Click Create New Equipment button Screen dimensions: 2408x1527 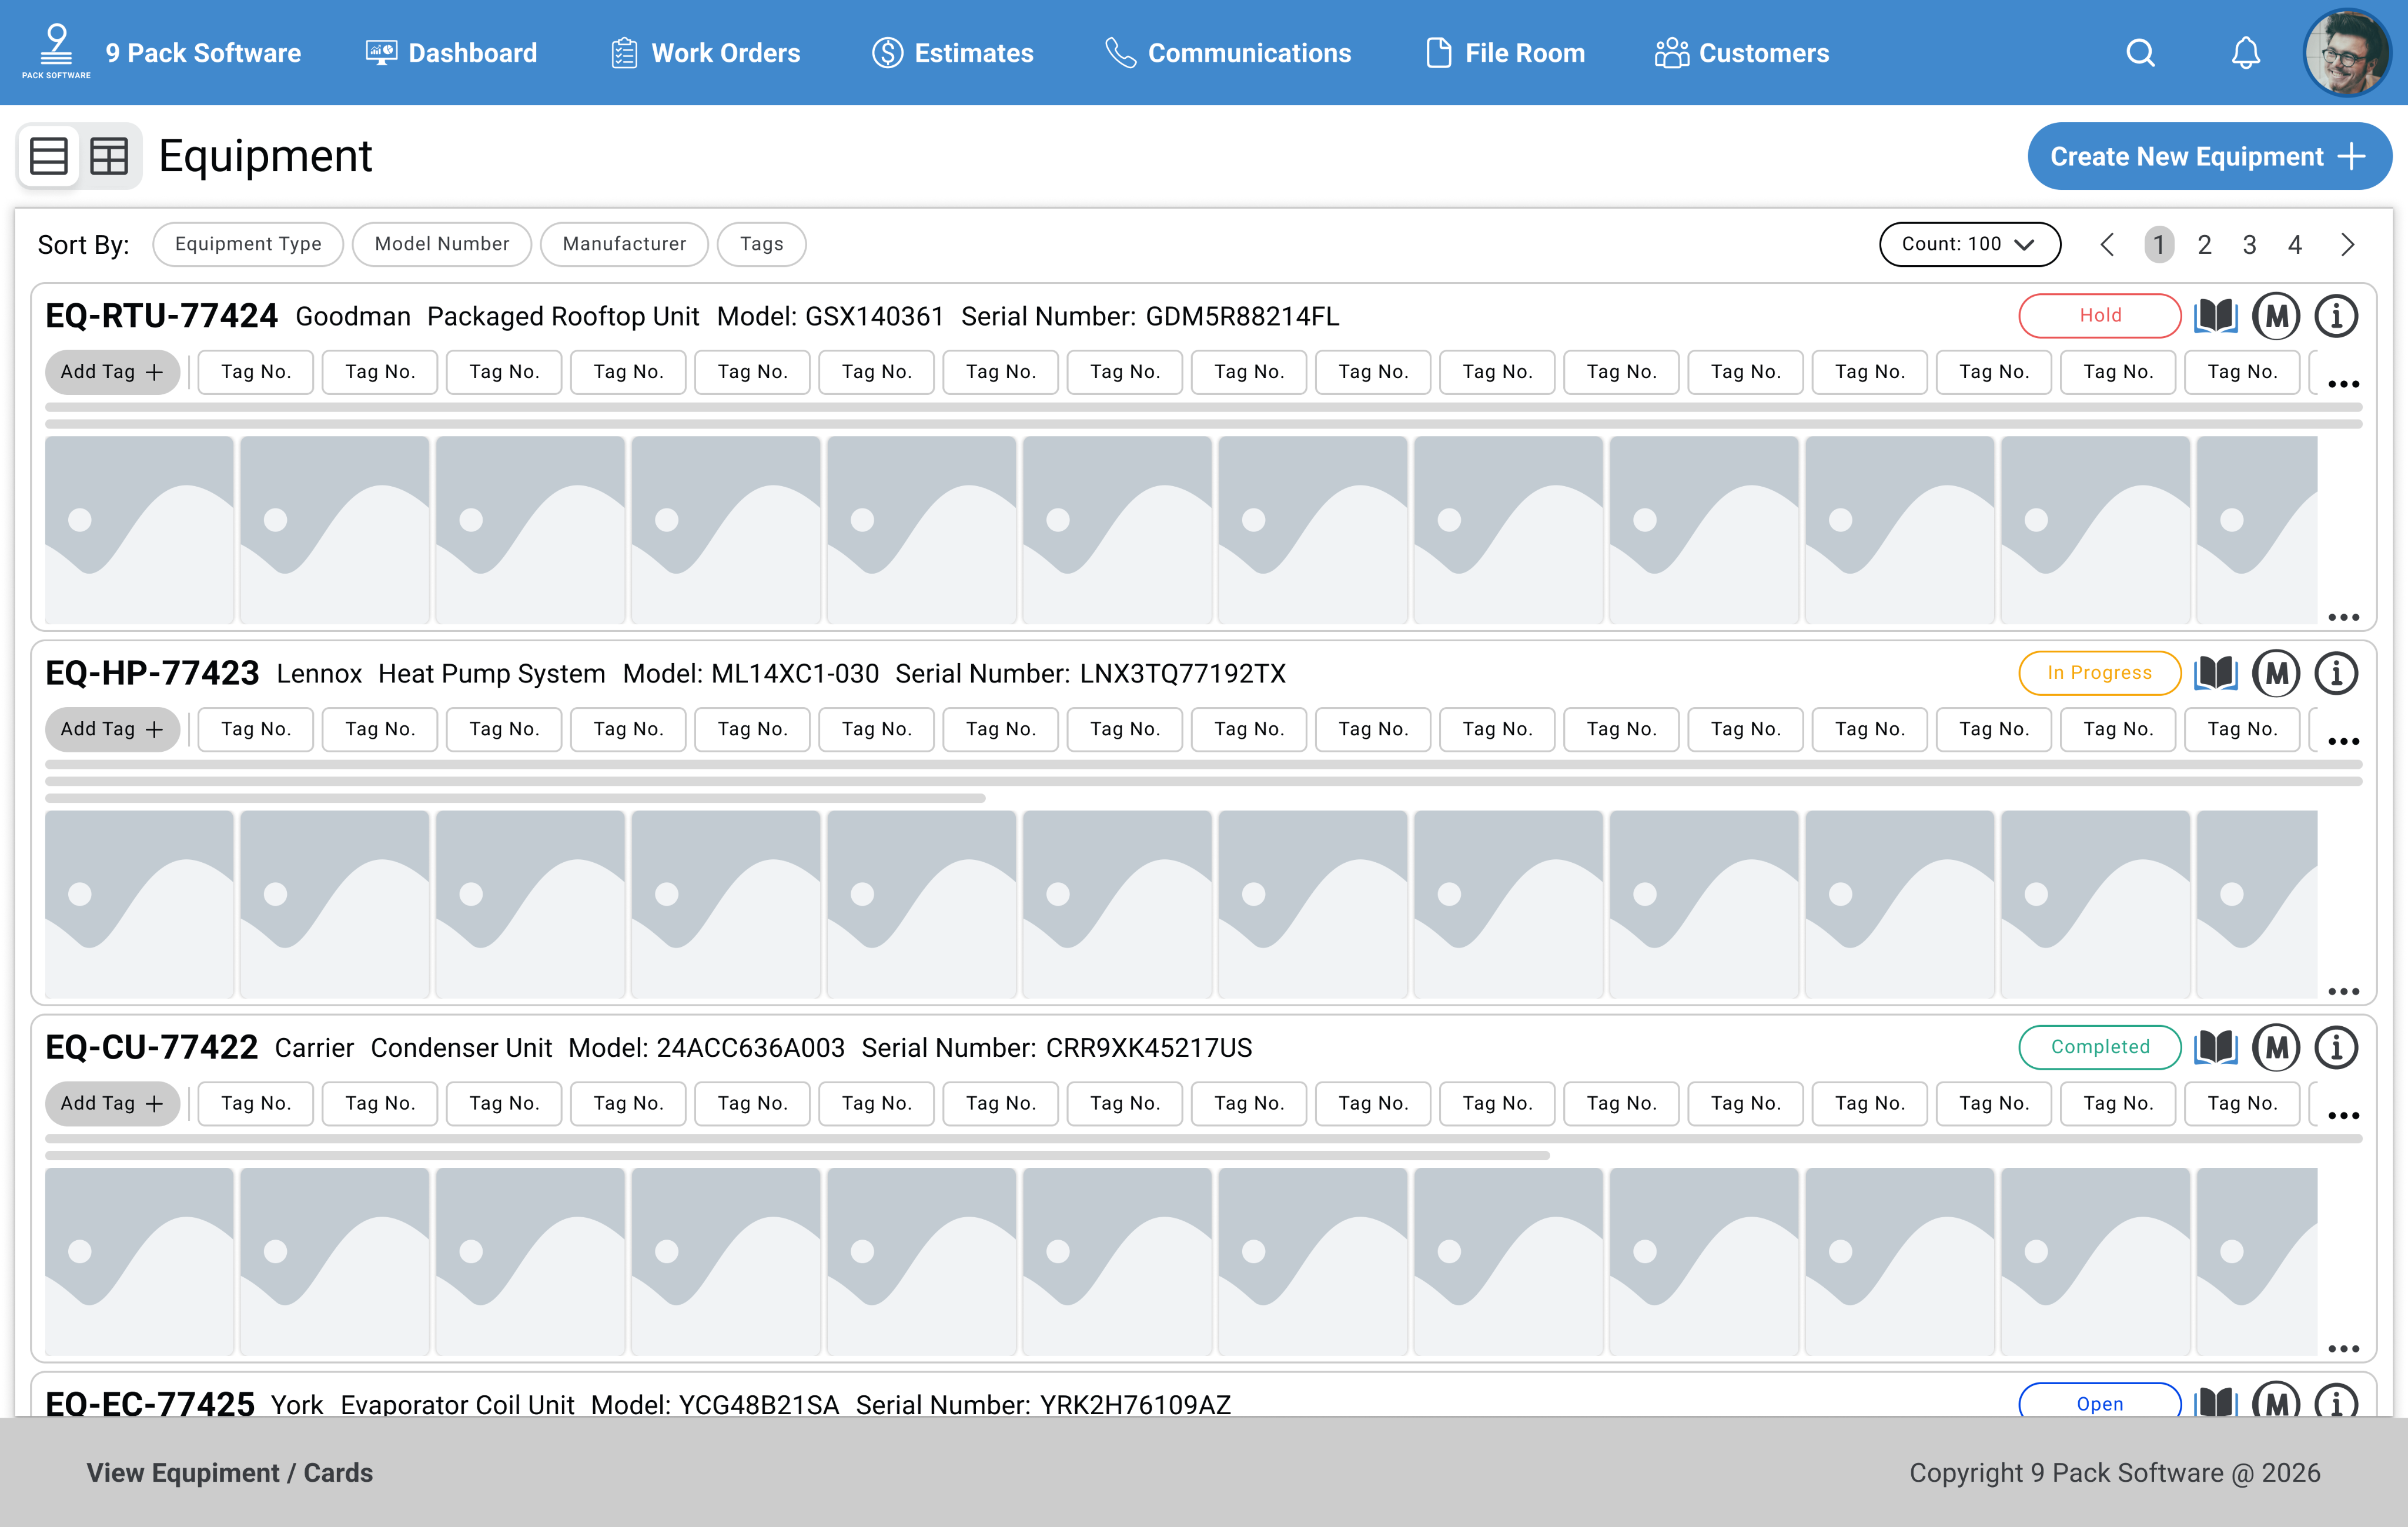(2208, 156)
